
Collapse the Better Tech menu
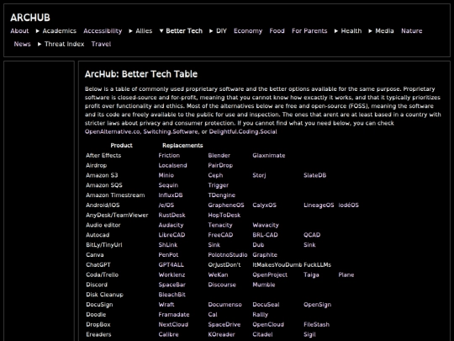161,31
